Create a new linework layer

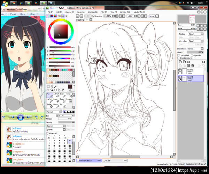pos(185,62)
